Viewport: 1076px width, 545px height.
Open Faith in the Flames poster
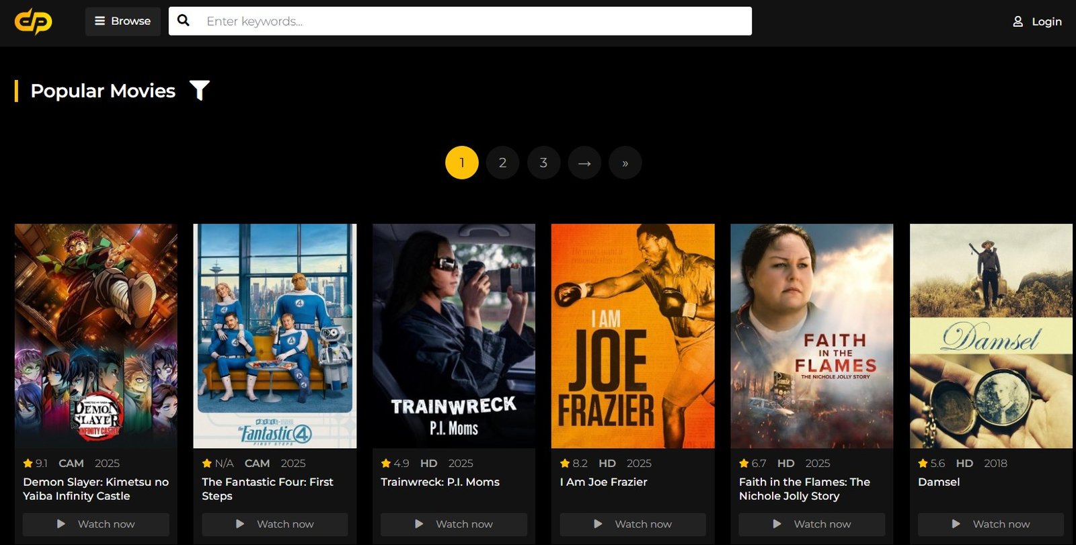click(812, 336)
